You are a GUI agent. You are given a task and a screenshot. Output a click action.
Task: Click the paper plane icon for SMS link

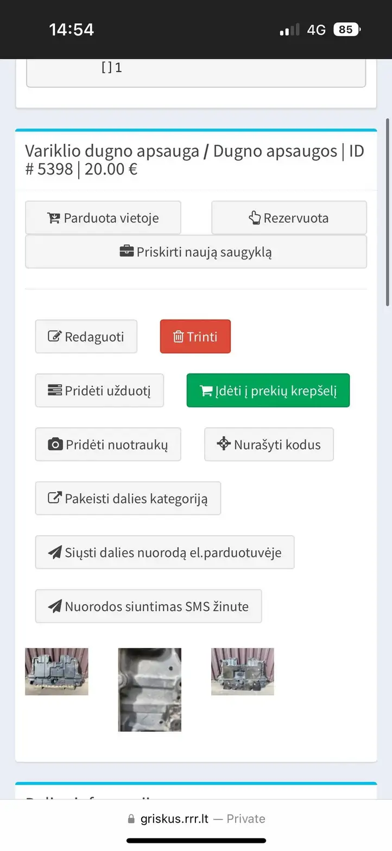[x=55, y=606]
